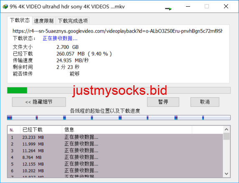Click the thread segments progress bar

pos(119,118)
